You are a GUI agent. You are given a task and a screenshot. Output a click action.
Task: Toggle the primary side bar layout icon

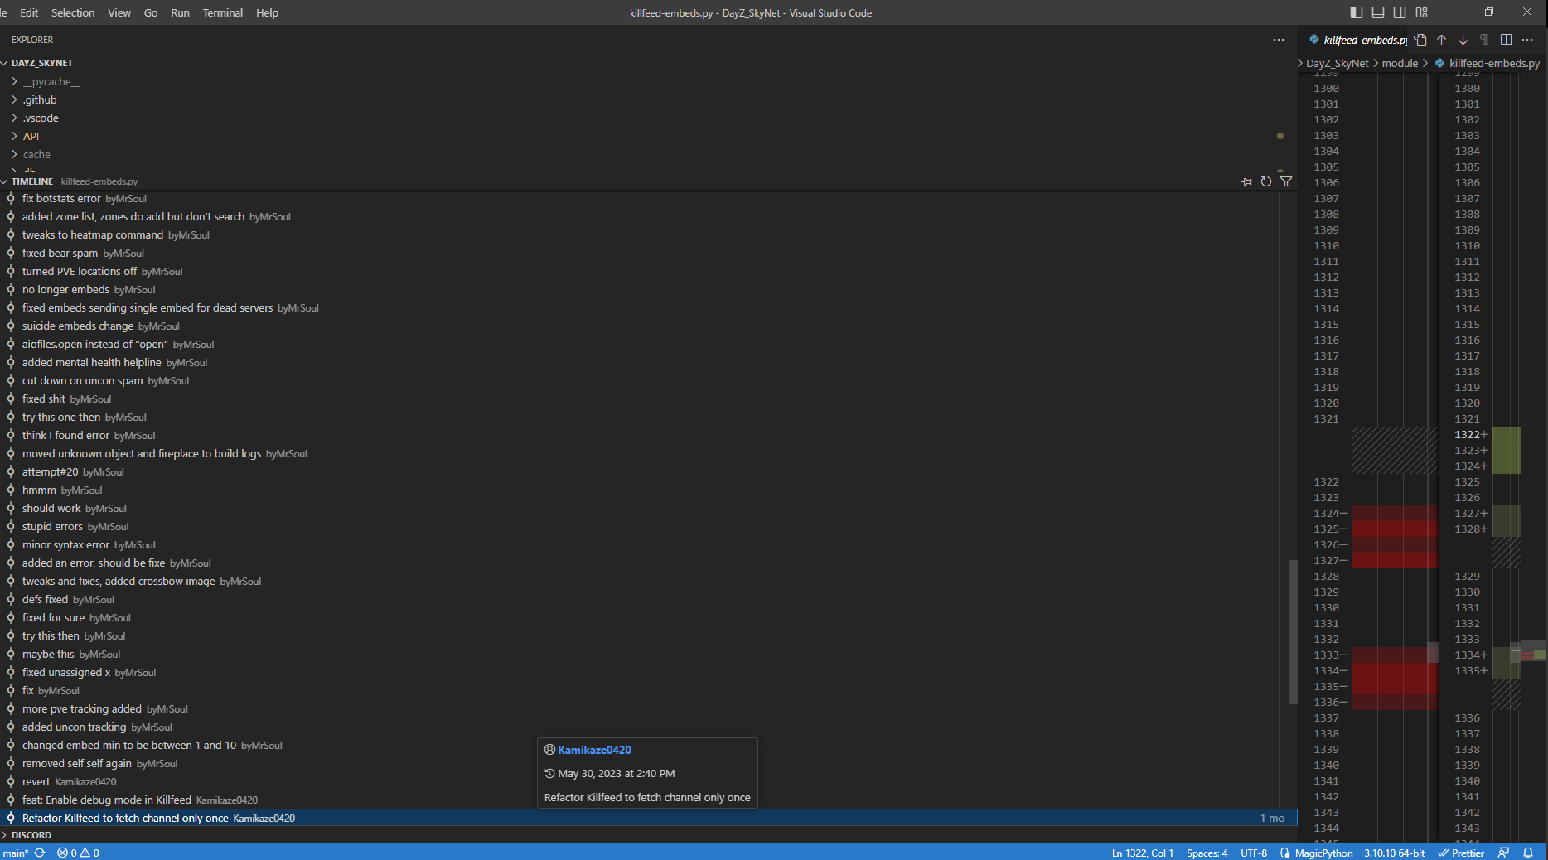(x=1357, y=12)
